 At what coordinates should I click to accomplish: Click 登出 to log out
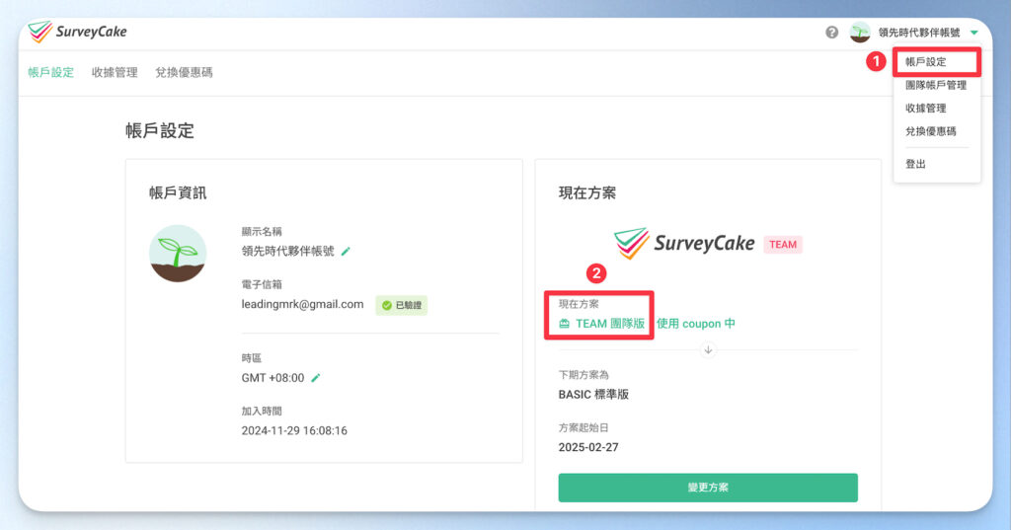[915, 164]
